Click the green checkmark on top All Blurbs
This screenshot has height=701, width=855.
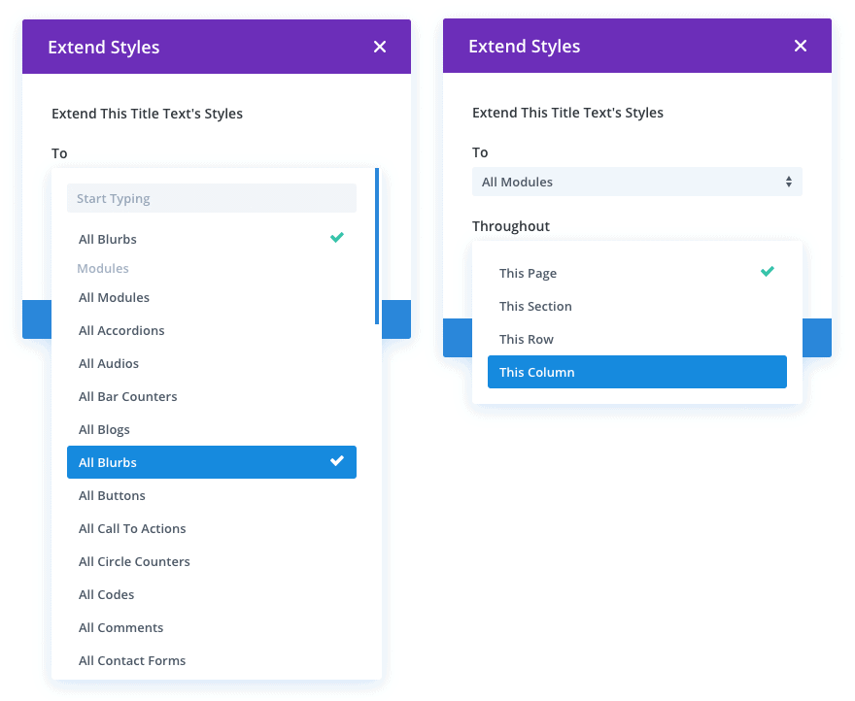pyautogui.click(x=337, y=238)
